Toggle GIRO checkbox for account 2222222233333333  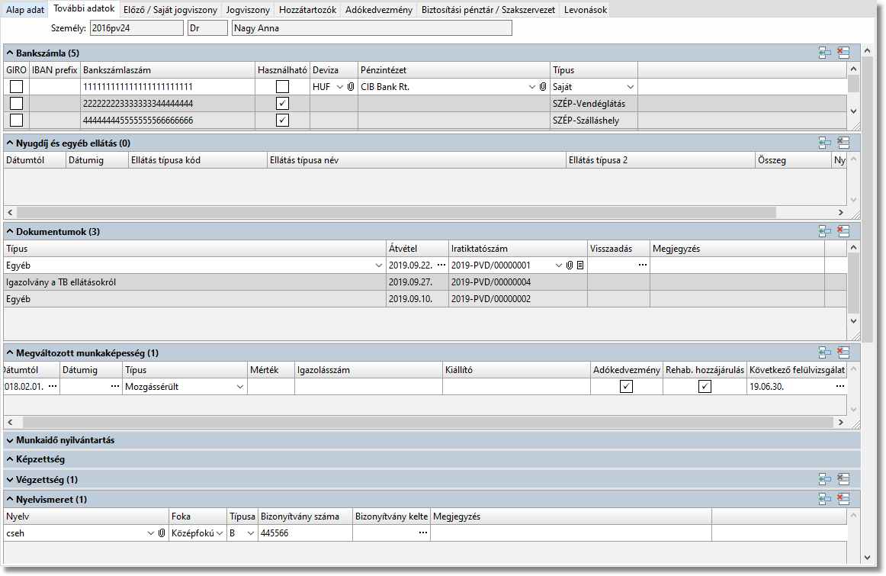coord(16,104)
